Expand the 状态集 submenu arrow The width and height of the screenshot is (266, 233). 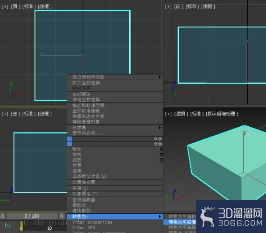point(160,128)
